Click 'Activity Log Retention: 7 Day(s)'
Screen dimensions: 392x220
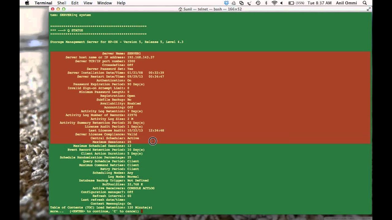click(x=112, y=111)
